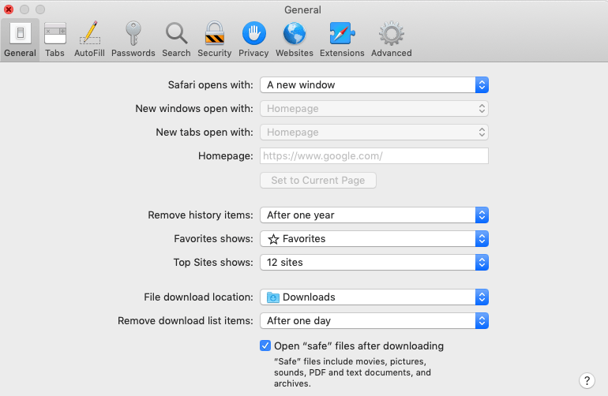Screen dimensions: 608x396
Task: Open the Websites globe preferences
Action: (295, 39)
